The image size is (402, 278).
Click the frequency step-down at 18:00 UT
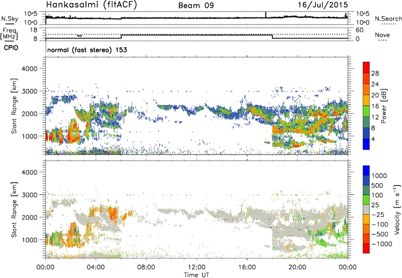[272, 37]
